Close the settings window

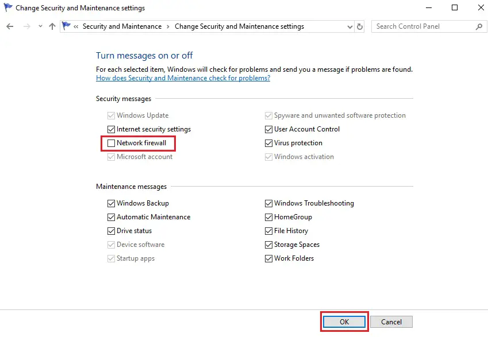481,7
